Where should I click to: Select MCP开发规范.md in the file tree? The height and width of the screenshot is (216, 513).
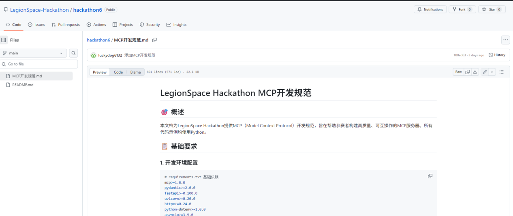(36, 76)
